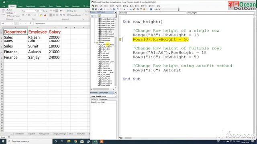Click the Chrome icon on taskbar

coord(75,141)
